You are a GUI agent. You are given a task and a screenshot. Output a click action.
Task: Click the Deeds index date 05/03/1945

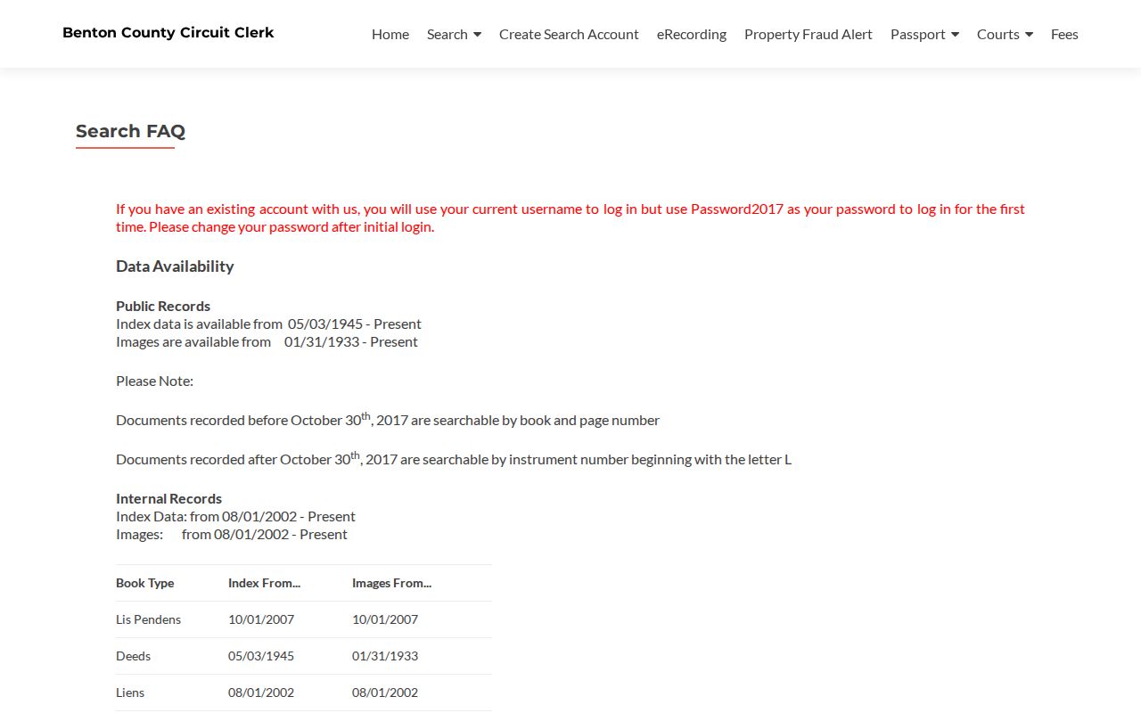click(261, 656)
